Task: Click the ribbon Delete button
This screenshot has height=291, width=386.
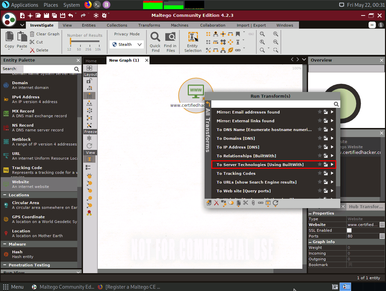Action: coord(39,50)
